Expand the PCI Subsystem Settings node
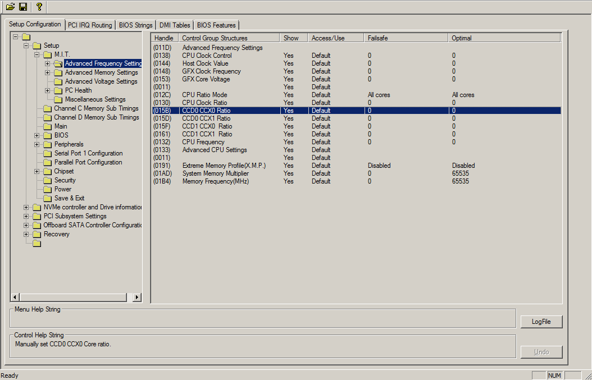The width and height of the screenshot is (592, 380). [26, 216]
